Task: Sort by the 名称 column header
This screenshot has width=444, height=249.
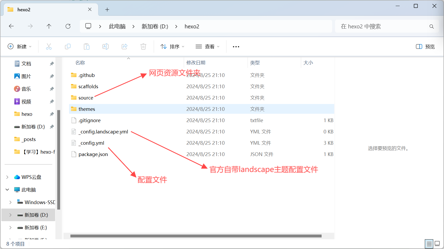Action: pyautogui.click(x=80, y=63)
